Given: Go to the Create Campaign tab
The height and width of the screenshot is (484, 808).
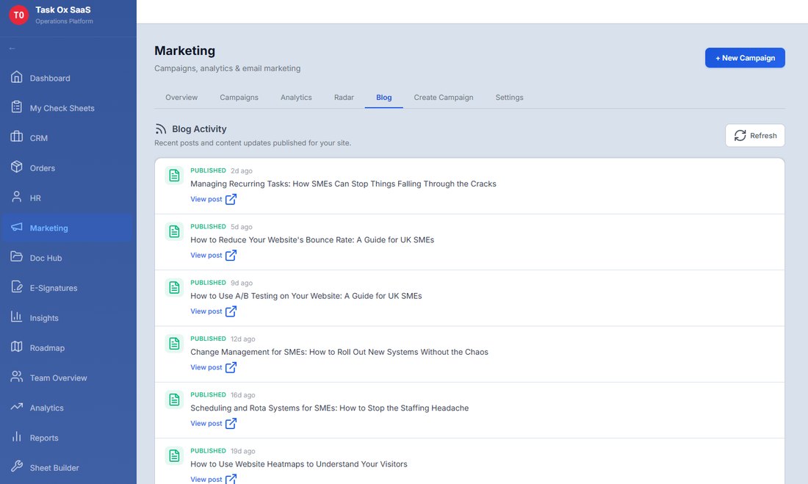Looking at the screenshot, I should [444, 98].
